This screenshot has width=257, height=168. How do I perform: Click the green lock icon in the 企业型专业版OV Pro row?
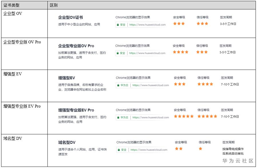(117, 53)
